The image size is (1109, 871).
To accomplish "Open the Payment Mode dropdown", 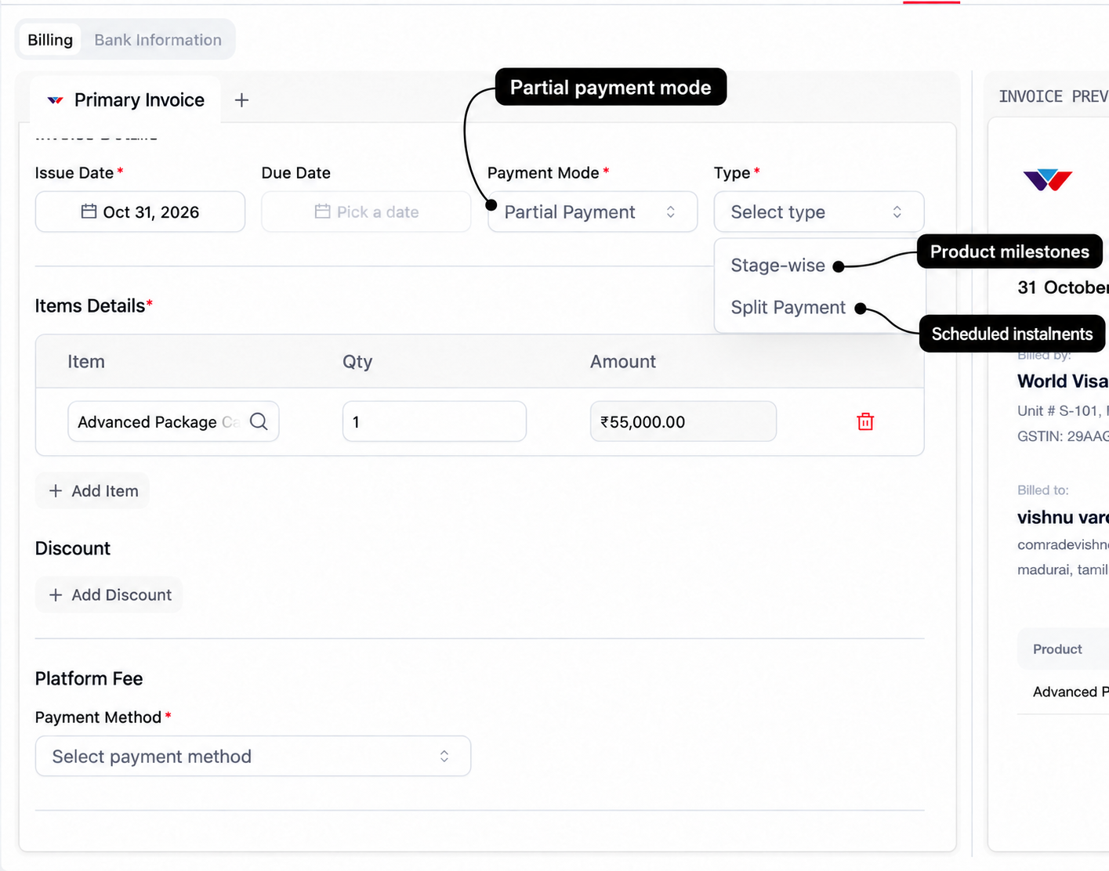I will tap(593, 211).
